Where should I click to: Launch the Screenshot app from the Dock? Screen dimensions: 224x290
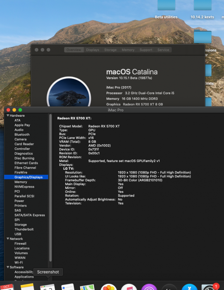coord(48,287)
